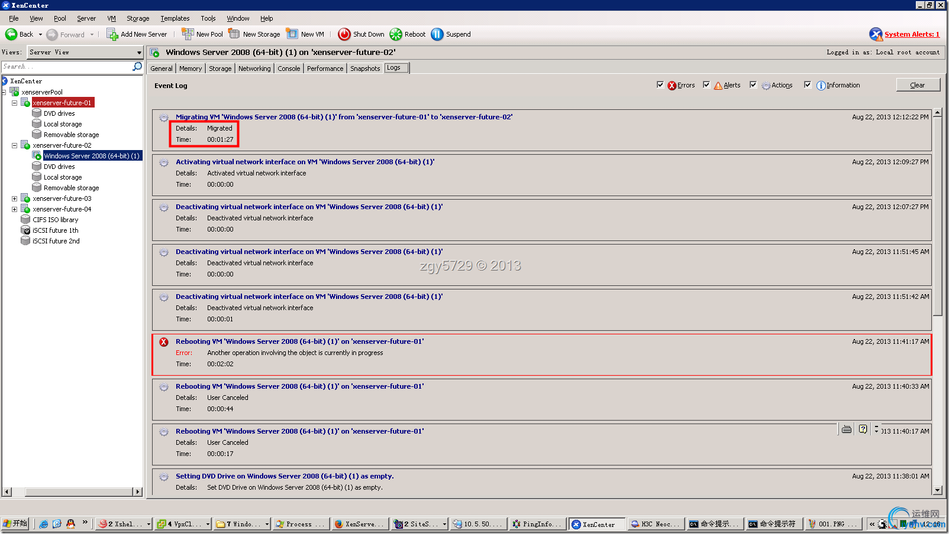Click the event log vertical scrollbar thumb
The height and width of the screenshot is (534, 949).
tap(937, 216)
